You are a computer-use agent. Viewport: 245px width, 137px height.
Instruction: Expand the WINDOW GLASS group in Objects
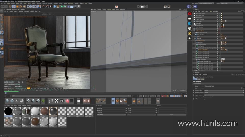click(195, 59)
